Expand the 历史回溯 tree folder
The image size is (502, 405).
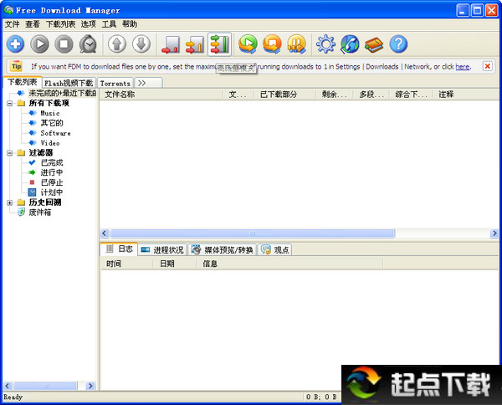9,202
